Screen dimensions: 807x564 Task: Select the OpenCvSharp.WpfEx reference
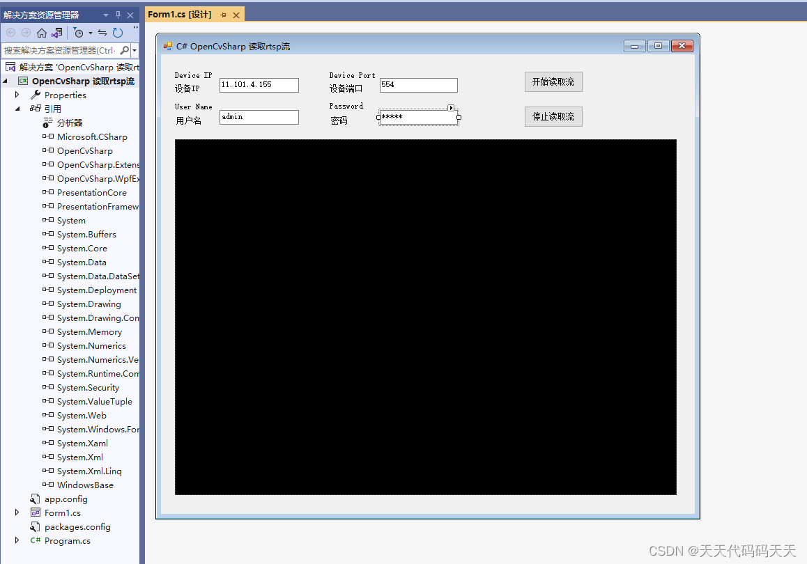(98, 178)
